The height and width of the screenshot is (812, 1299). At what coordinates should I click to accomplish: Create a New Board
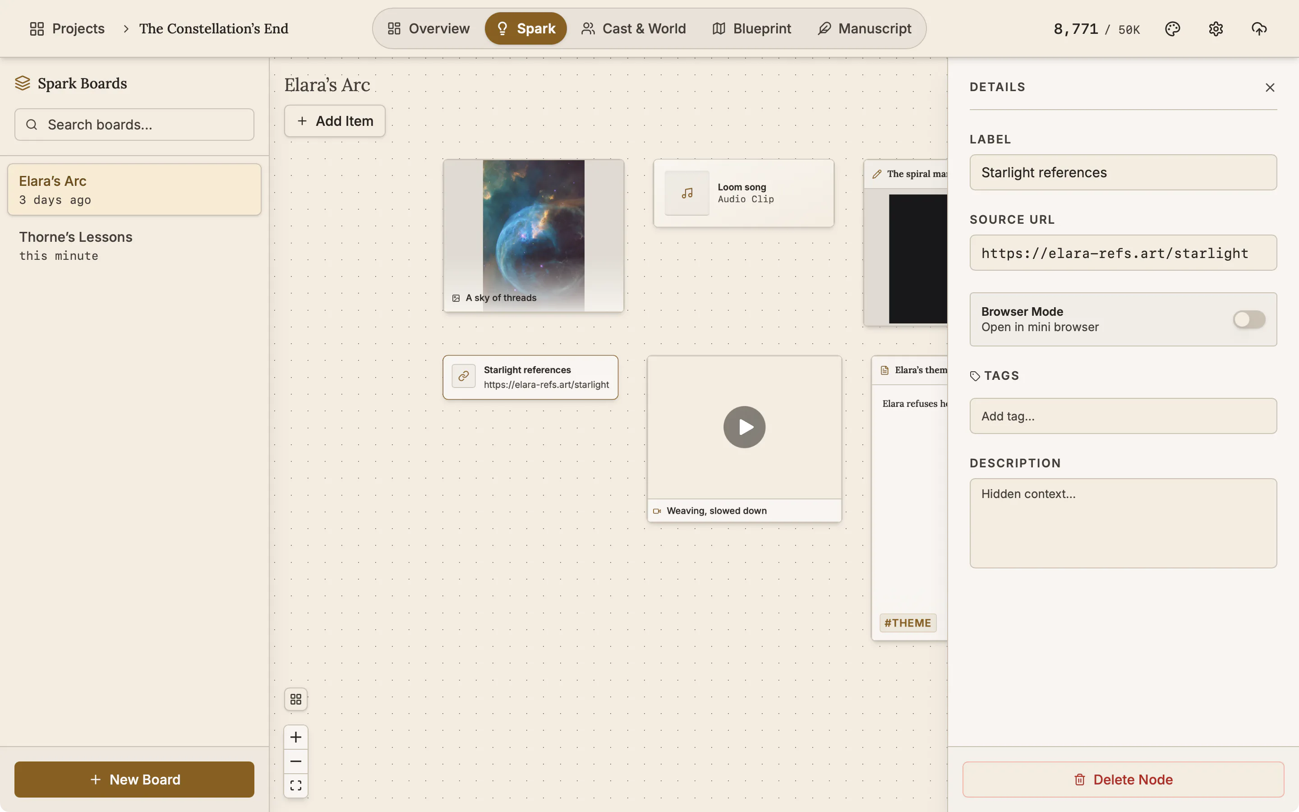[134, 779]
